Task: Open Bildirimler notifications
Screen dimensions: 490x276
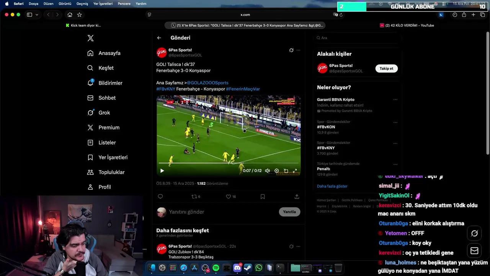Action: point(105,83)
